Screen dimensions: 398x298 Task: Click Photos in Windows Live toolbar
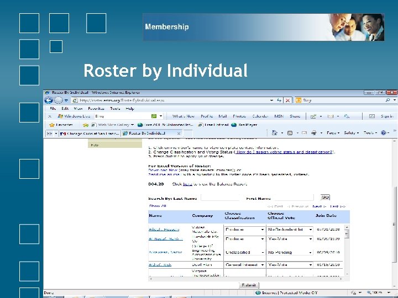point(239,116)
